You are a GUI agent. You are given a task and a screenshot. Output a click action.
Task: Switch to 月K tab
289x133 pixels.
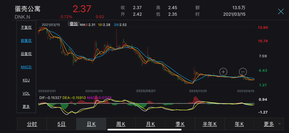click(150, 124)
